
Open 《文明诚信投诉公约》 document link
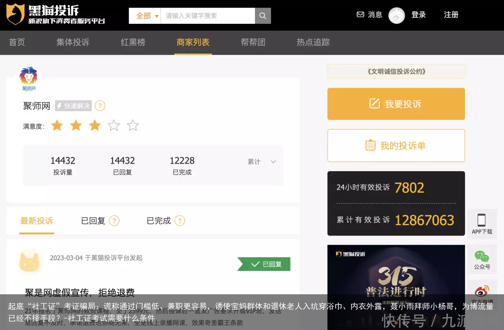(x=397, y=71)
